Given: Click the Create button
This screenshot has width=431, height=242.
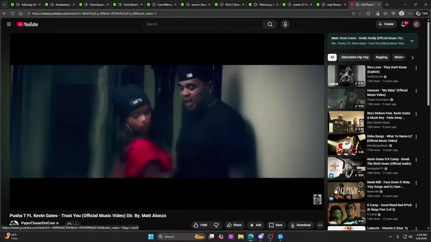Looking at the screenshot, I should [386, 24].
